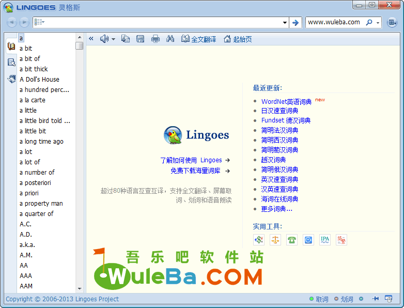Image resolution: width=404 pixels, height=308 pixels.
Task: Open the guide search sidebar icon
Action: [x=11, y=62]
